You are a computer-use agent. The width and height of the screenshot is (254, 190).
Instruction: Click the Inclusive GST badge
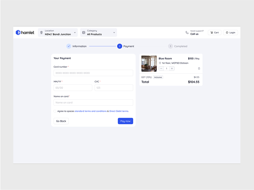(158, 77)
